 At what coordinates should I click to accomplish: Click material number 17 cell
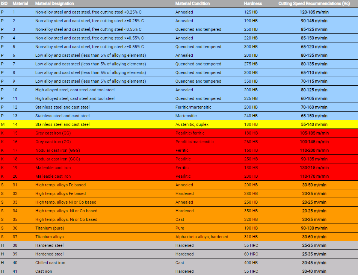click(x=15, y=150)
